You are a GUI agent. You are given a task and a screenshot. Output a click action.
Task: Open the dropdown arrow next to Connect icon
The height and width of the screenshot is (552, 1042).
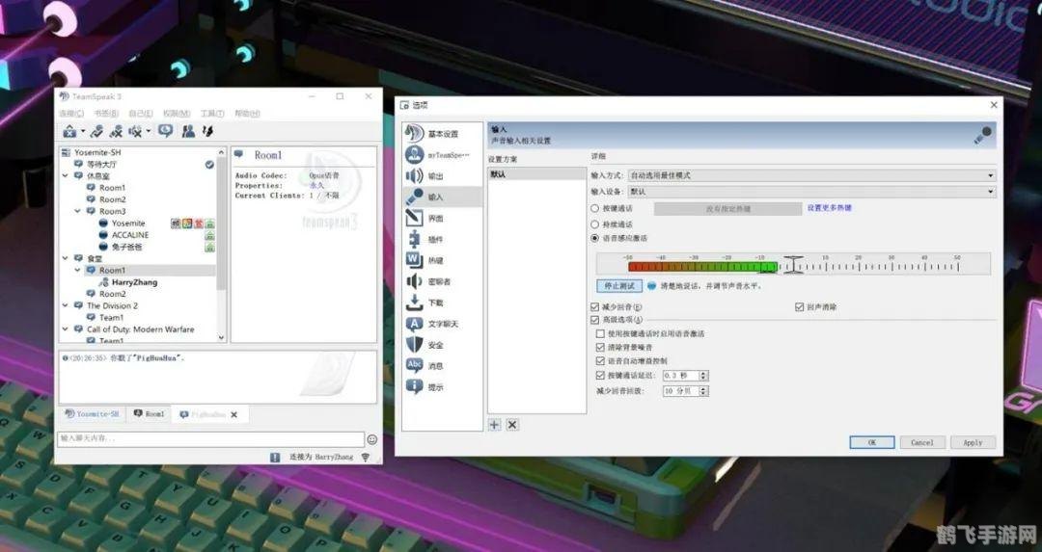(x=83, y=131)
